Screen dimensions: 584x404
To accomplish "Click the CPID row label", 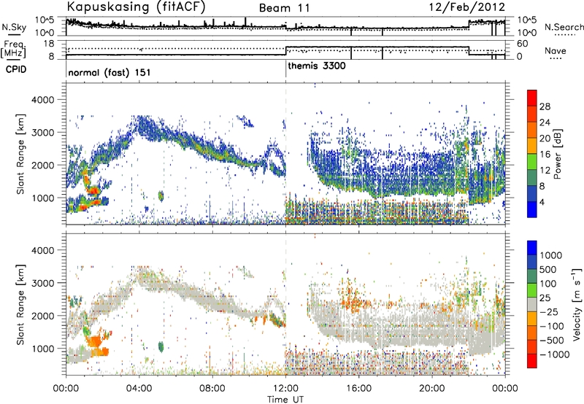I will (x=16, y=69).
